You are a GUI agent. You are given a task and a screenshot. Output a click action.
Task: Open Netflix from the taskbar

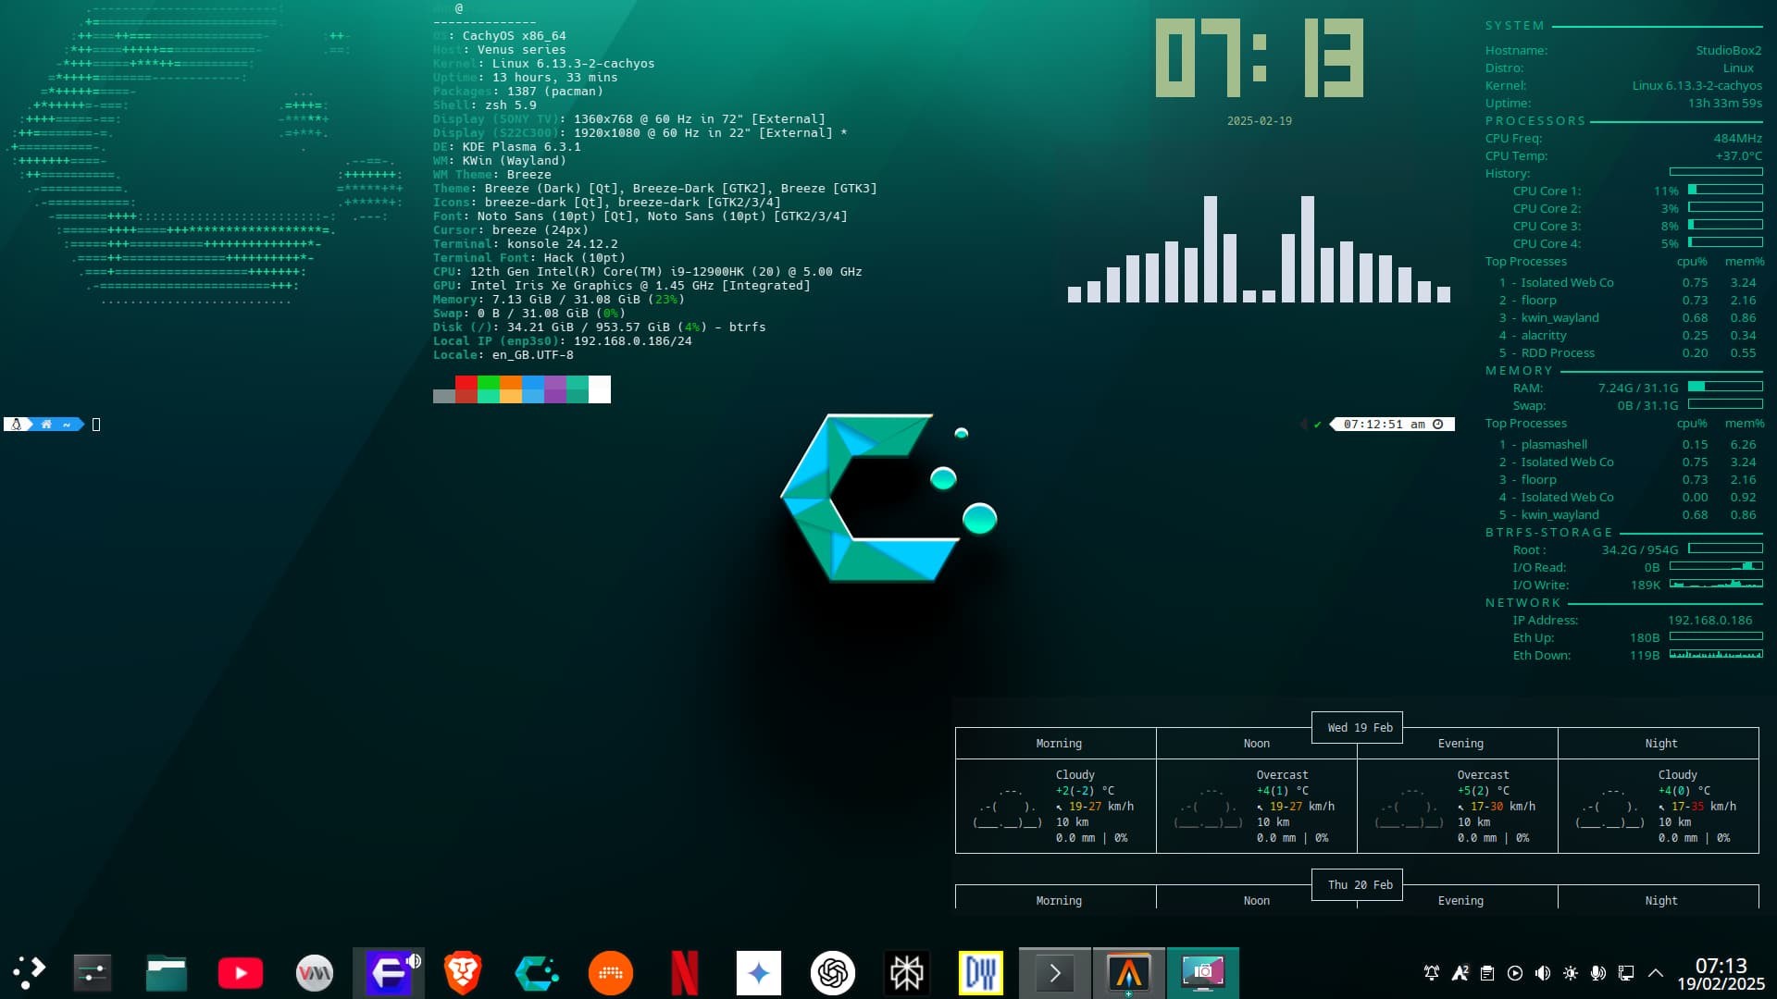[x=685, y=972]
